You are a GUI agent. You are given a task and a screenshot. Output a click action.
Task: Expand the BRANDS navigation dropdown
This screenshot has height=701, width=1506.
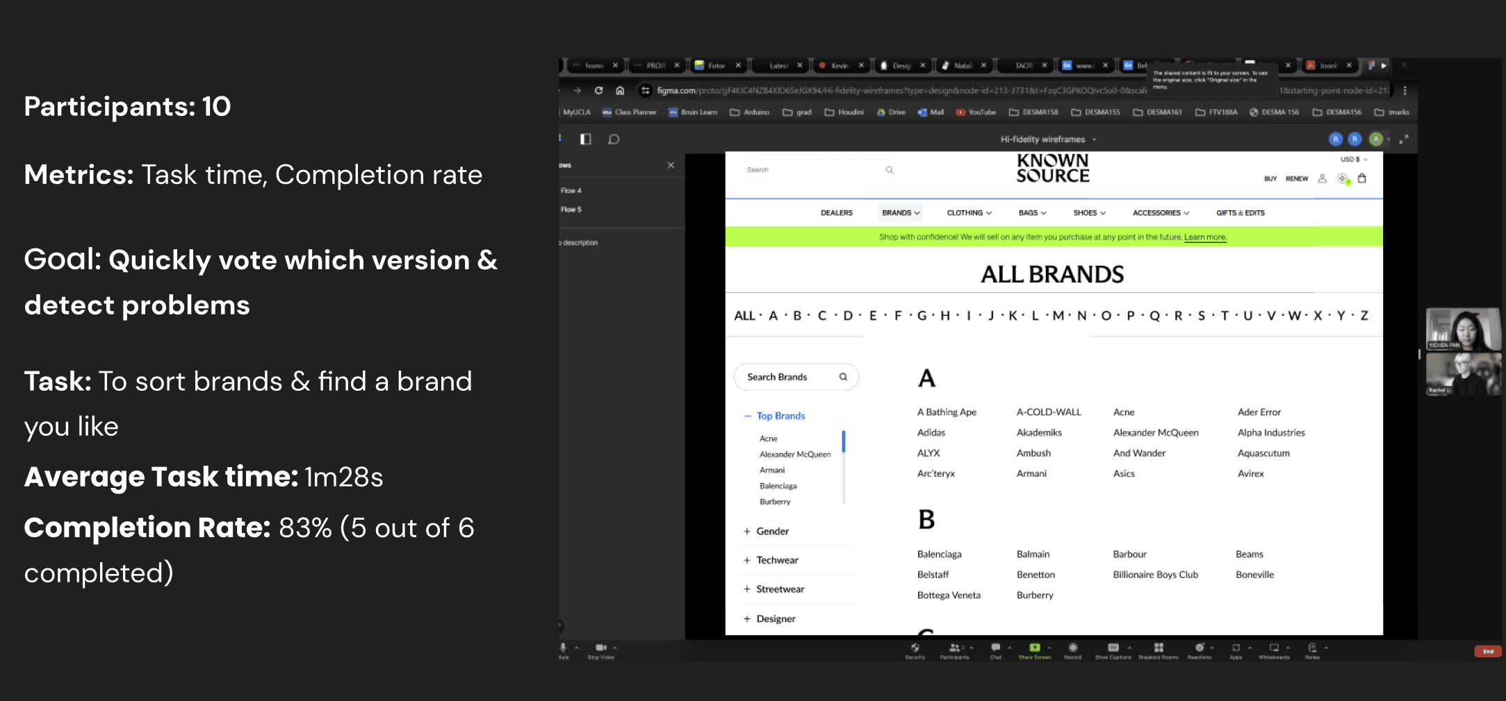point(901,213)
